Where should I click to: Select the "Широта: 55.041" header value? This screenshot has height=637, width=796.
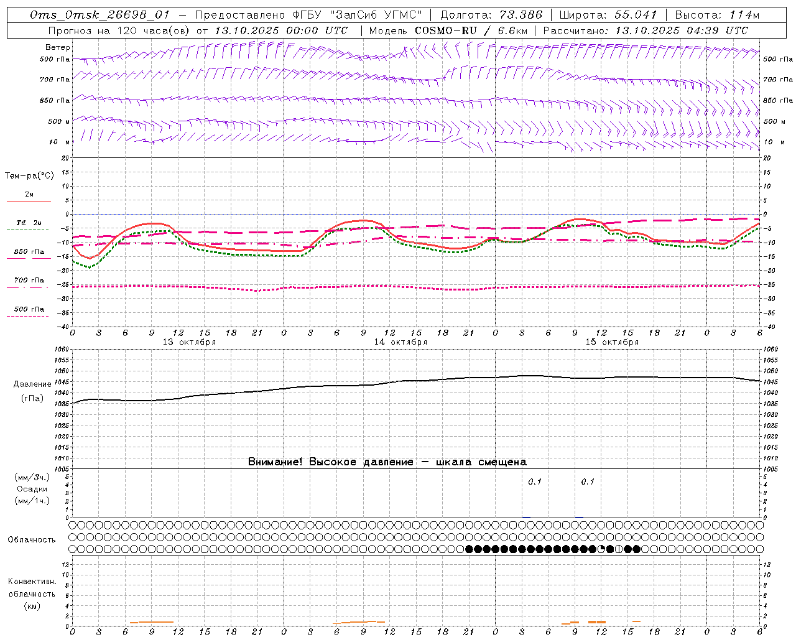click(608, 15)
